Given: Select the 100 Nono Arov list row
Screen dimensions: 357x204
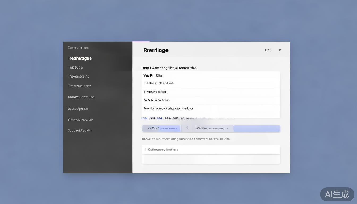Looking at the screenshot, I should pos(168,108).
